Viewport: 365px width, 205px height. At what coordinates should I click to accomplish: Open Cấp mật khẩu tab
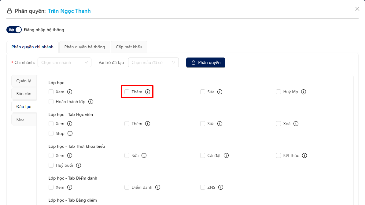click(x=129, y=47)
